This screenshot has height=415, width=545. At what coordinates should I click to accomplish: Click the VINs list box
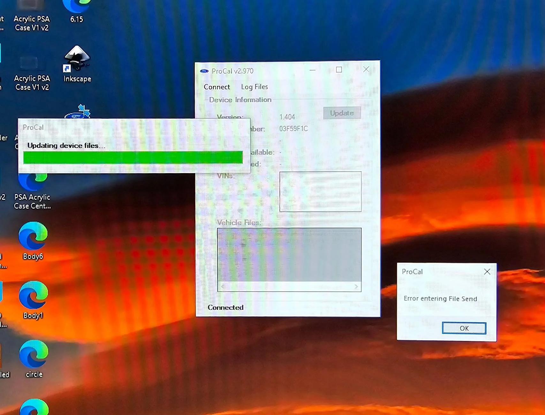tap(320, 192)
